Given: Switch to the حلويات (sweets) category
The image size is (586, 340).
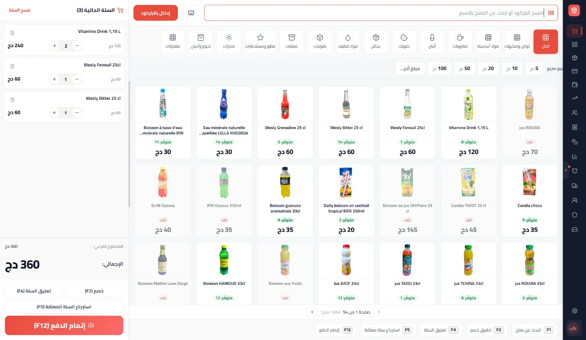Looking at the screenshot, I should 404,42.
